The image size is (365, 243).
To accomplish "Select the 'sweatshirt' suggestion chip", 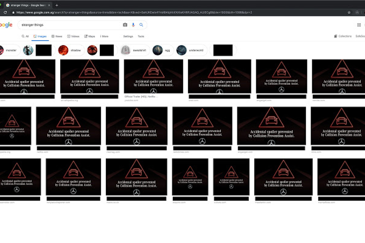I will point(135,50).
